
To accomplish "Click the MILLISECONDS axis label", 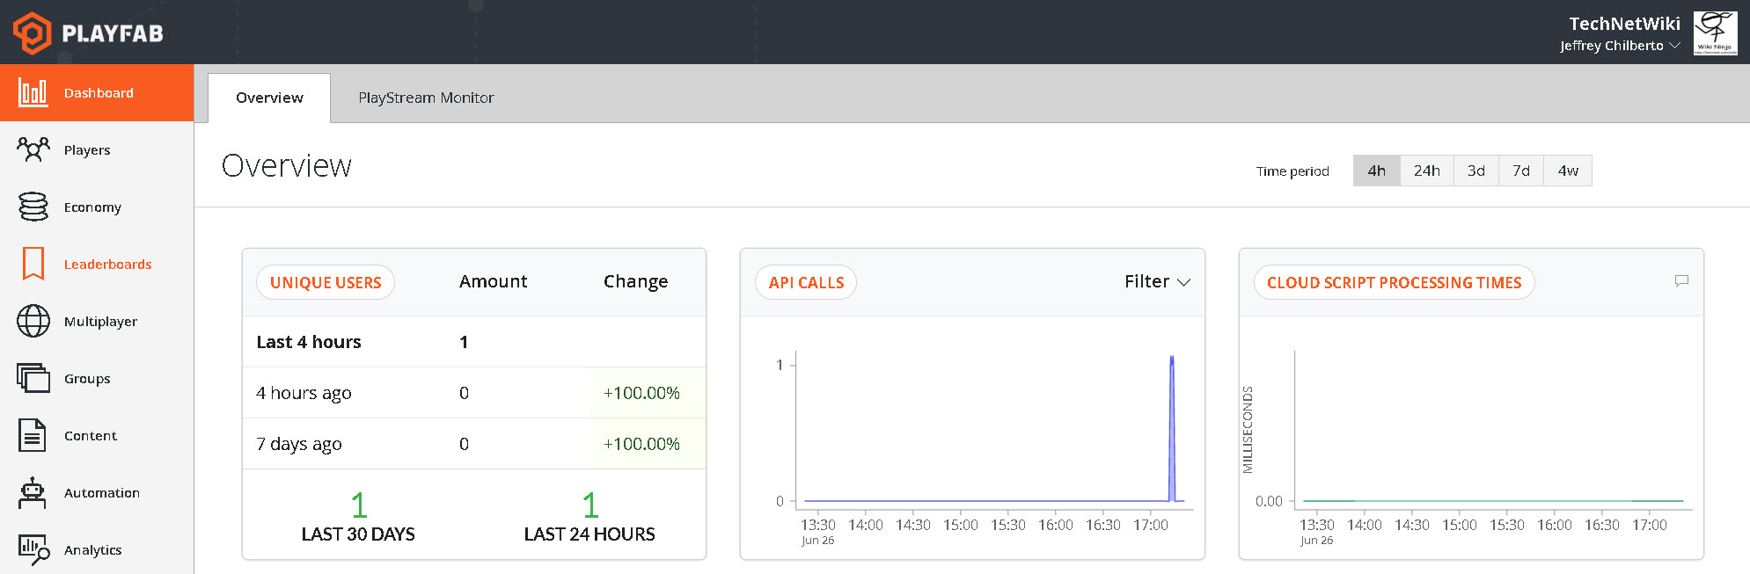I will coord(1248,430).
